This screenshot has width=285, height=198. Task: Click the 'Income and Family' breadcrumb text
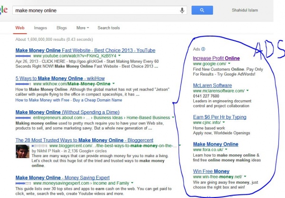(111, 183)
